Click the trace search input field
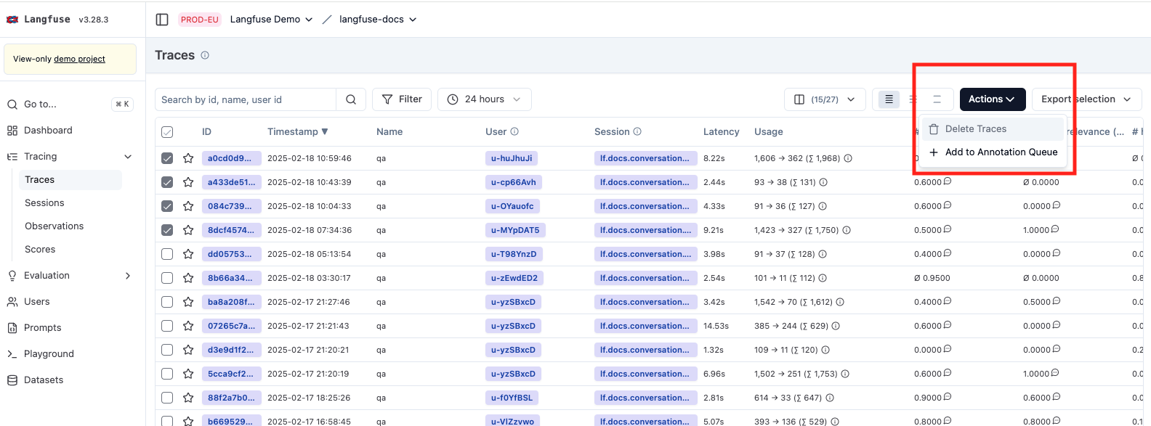 (x=246, y=99)
